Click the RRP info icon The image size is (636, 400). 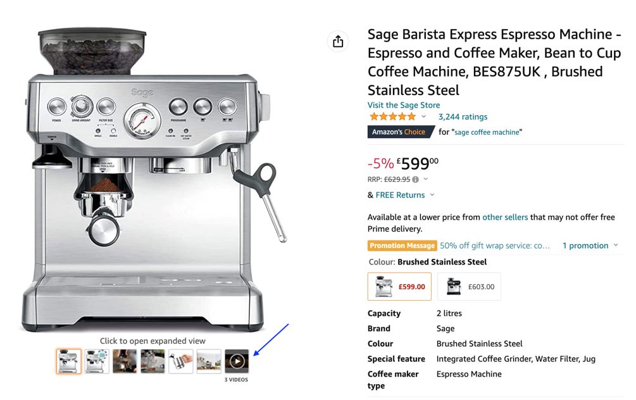click(x=415, y=179)
